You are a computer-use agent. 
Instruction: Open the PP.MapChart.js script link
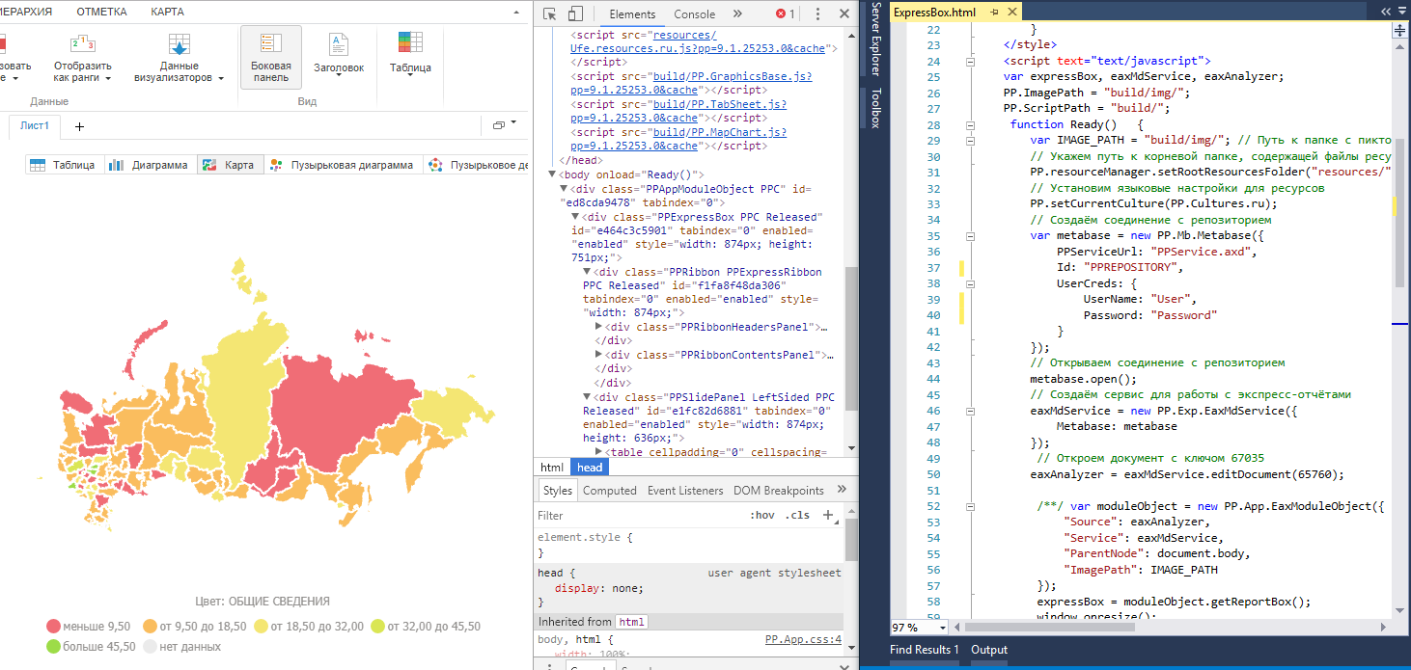click(719, 132)
